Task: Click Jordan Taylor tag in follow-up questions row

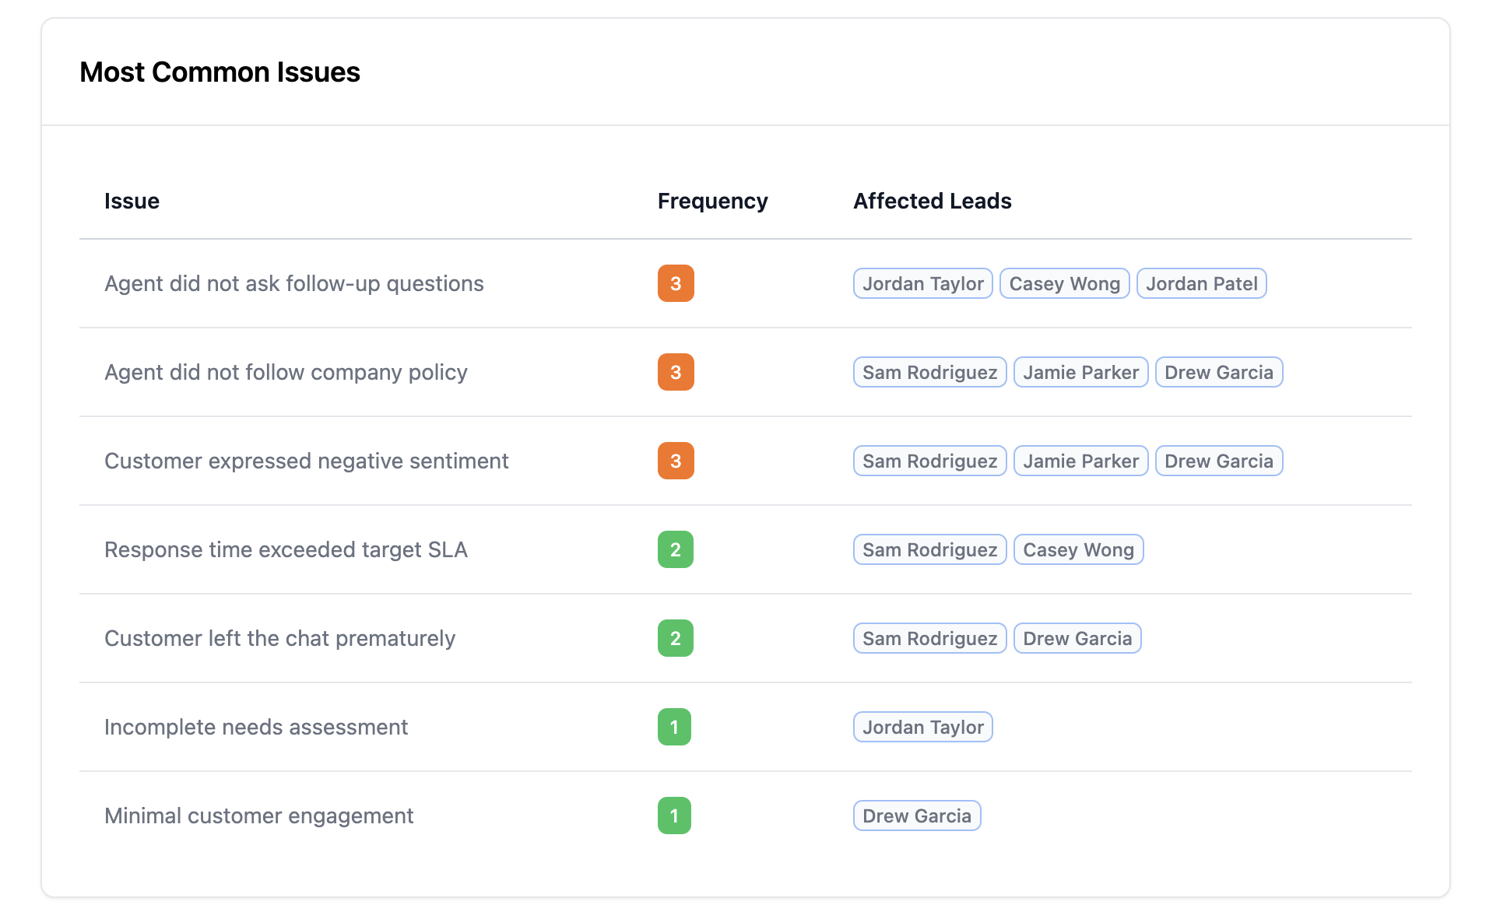Action: click(922, 284)
